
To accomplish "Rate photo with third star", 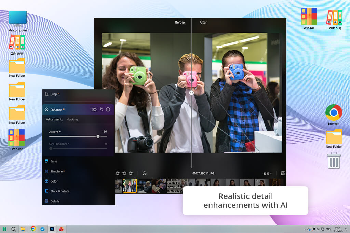I will (131, 173).
